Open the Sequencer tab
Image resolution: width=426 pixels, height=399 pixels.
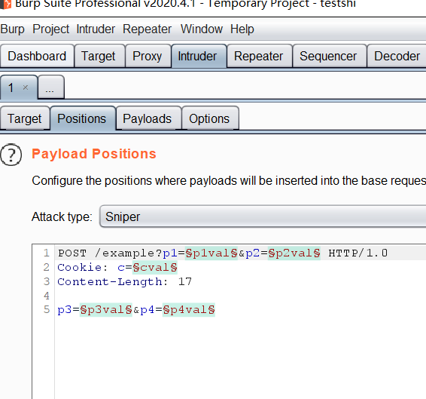pyautogui.click(x=329, y=56)
